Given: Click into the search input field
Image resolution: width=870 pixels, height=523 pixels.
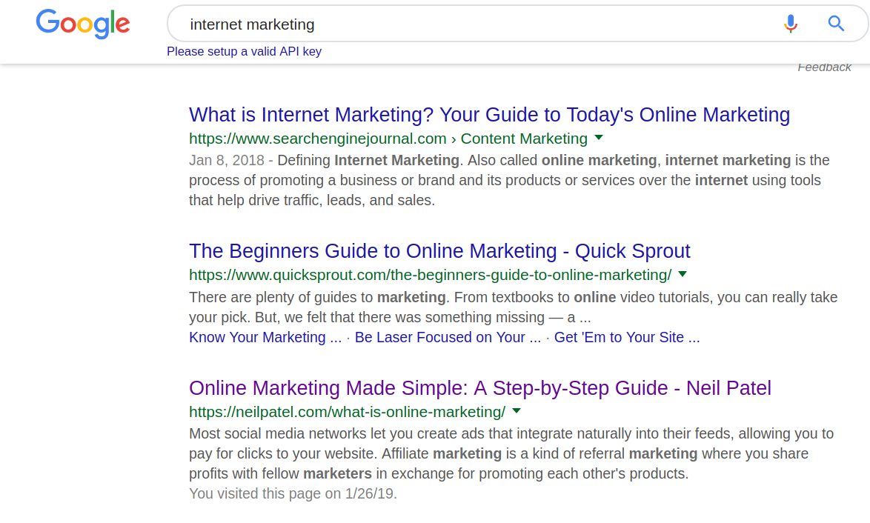Looking at the screenshot, I should point(474,24).
